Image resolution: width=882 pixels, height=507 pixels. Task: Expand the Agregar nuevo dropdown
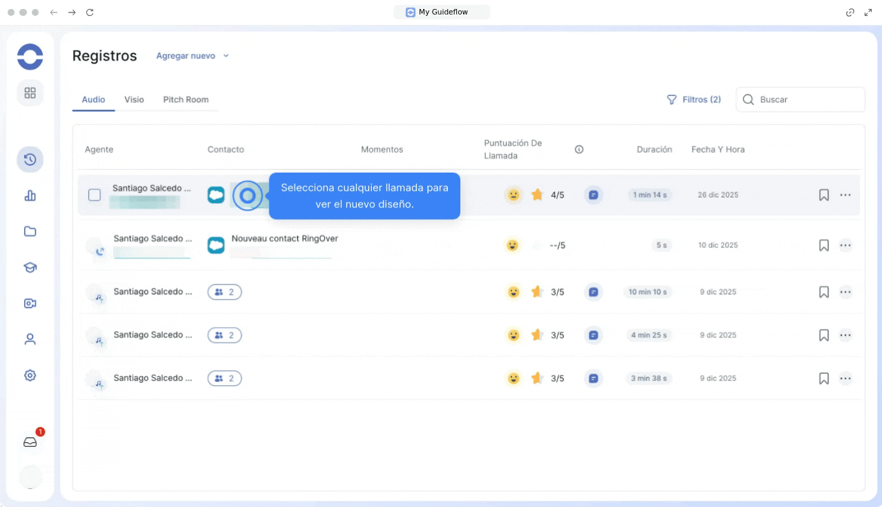[x=192, y=56]
